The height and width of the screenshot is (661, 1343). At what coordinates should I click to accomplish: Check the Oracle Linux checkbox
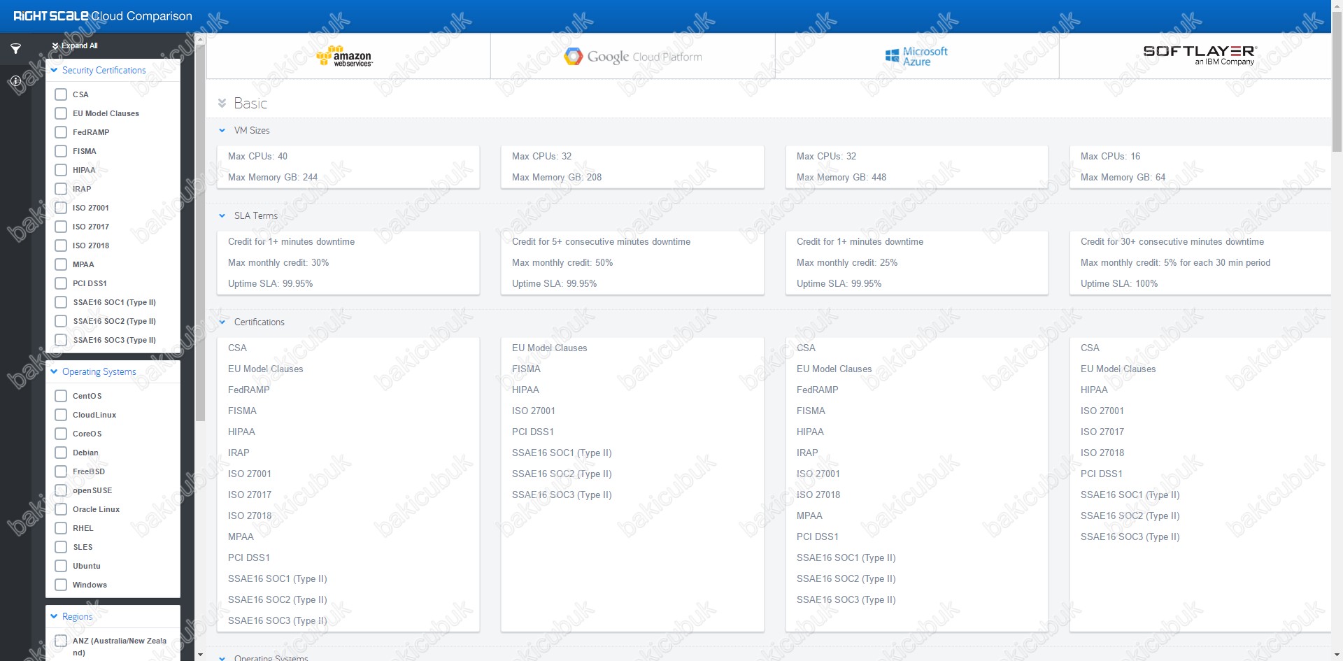(61, 509)
